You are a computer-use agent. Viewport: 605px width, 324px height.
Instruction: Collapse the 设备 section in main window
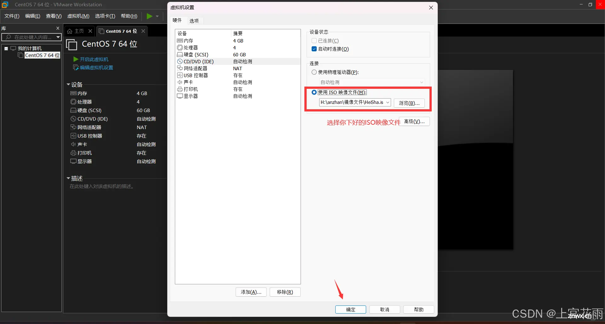click(x=68, y=84)
